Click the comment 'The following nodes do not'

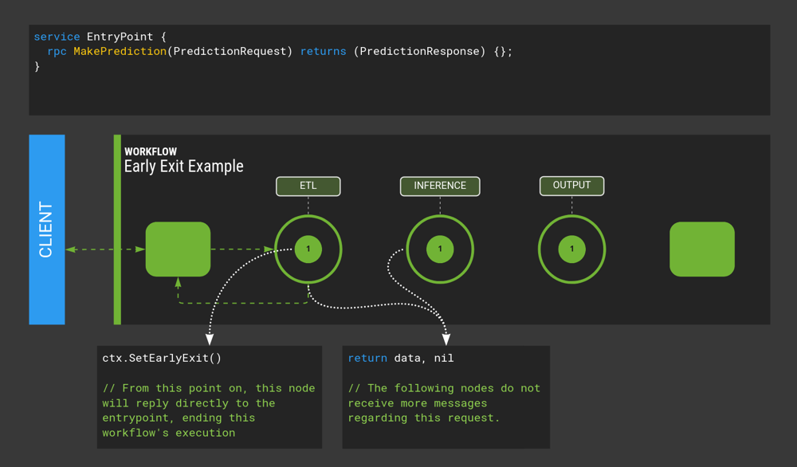(x=444, y=388)
